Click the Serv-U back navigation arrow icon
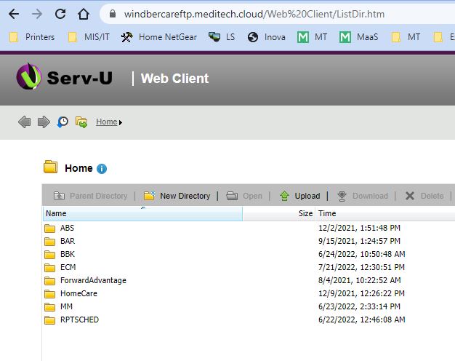The height and width of the screenshot is (361, 455). 25,122
